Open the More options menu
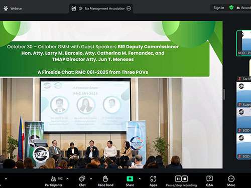Screen dimensions: 251x188 click(231, 181)
